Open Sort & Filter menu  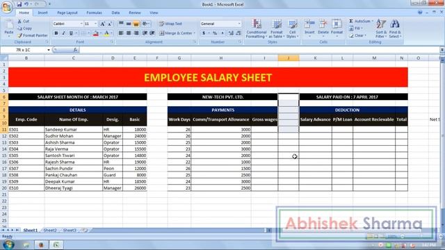point(381,28)
